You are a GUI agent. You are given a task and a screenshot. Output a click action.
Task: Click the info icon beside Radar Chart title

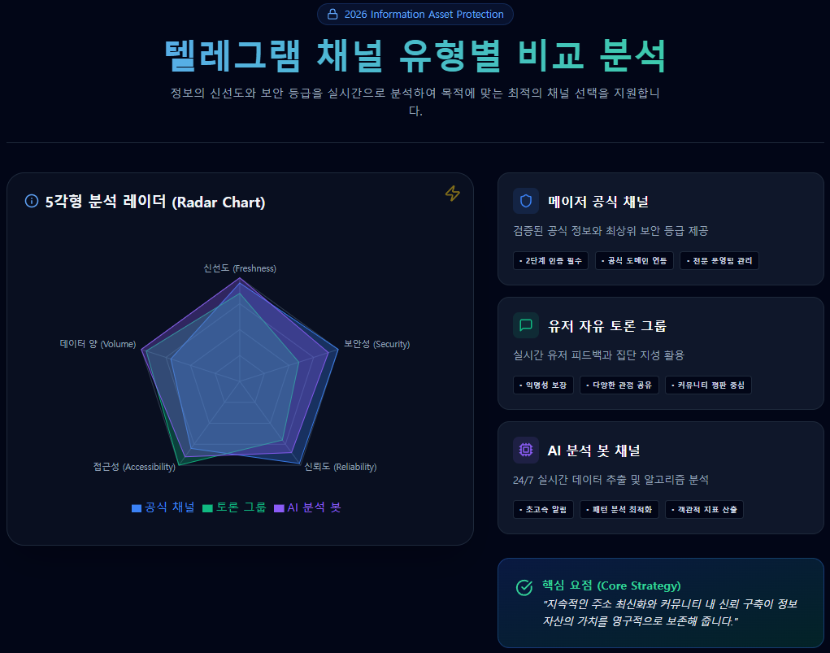click(x=30, y=202)
